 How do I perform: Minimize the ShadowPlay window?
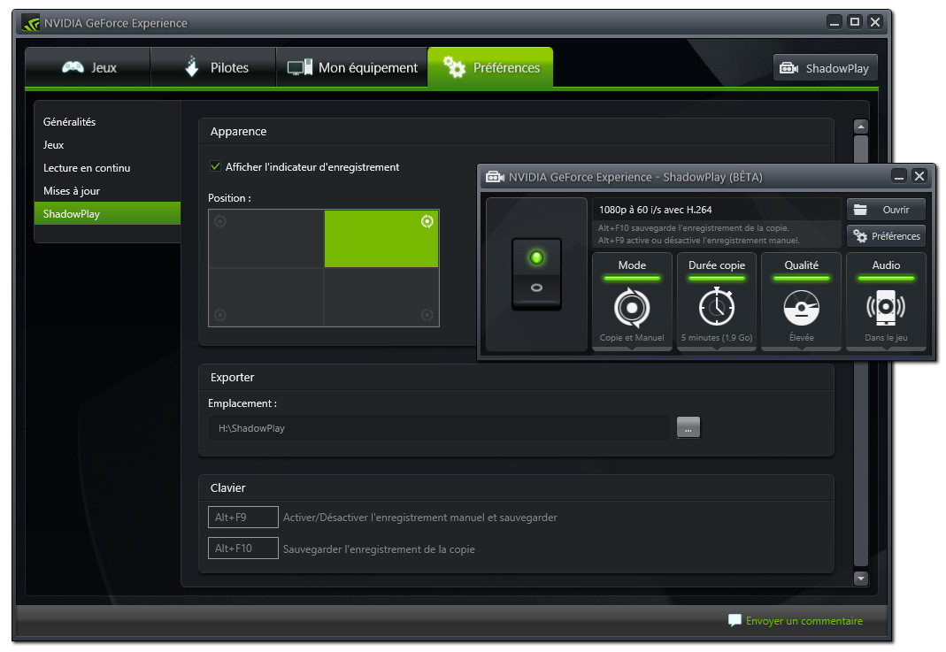899,176
